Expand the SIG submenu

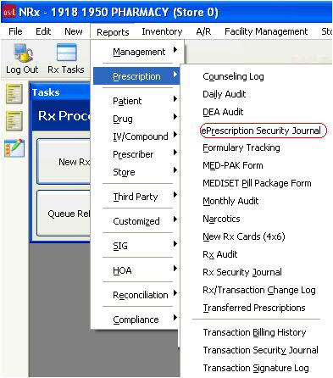[x=136, y=246]
